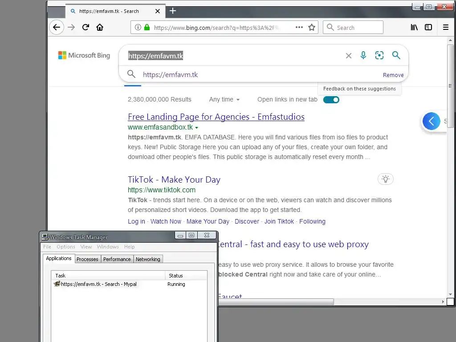
Task: Open TikTok - Make Your Day result
Action: point(174,179)
